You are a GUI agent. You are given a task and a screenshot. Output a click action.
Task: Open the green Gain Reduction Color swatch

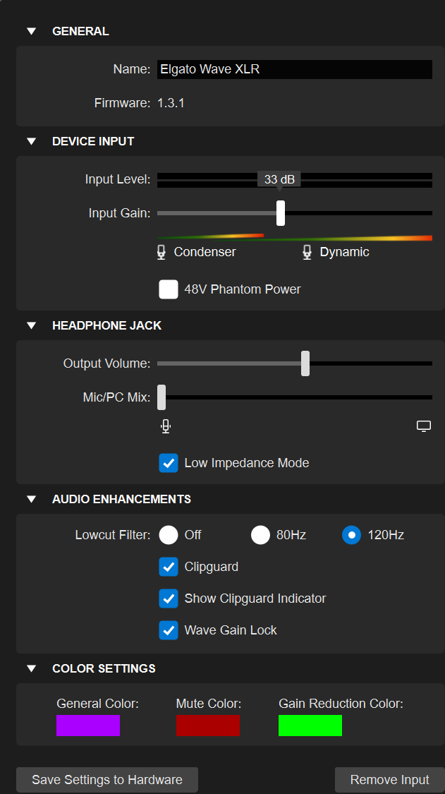point(310,725)
